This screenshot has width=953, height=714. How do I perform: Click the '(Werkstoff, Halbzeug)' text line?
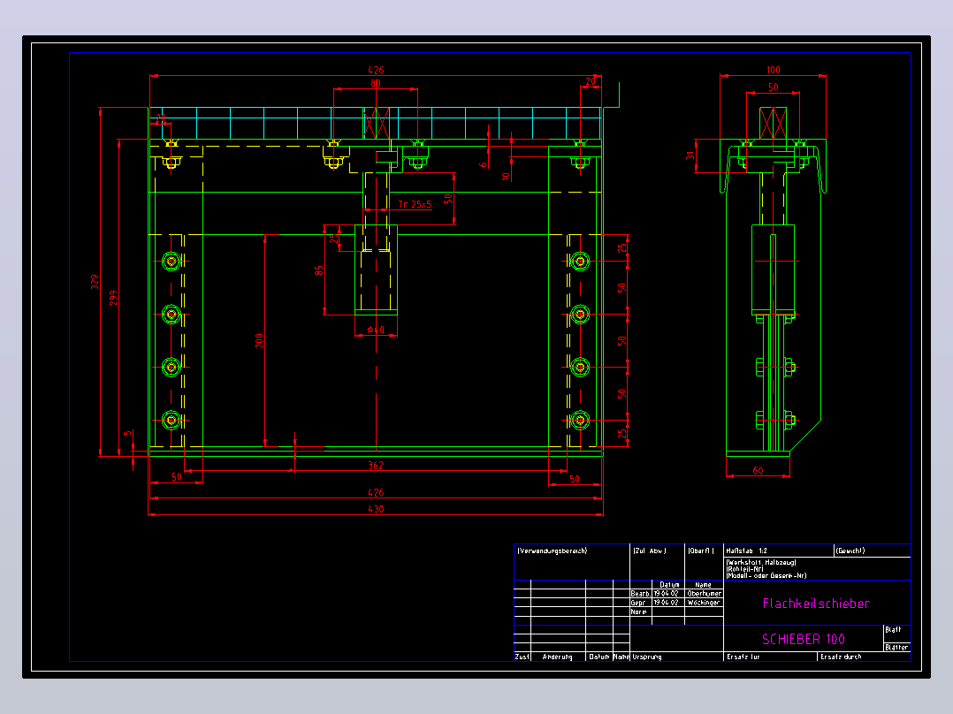tap(761, 563)
